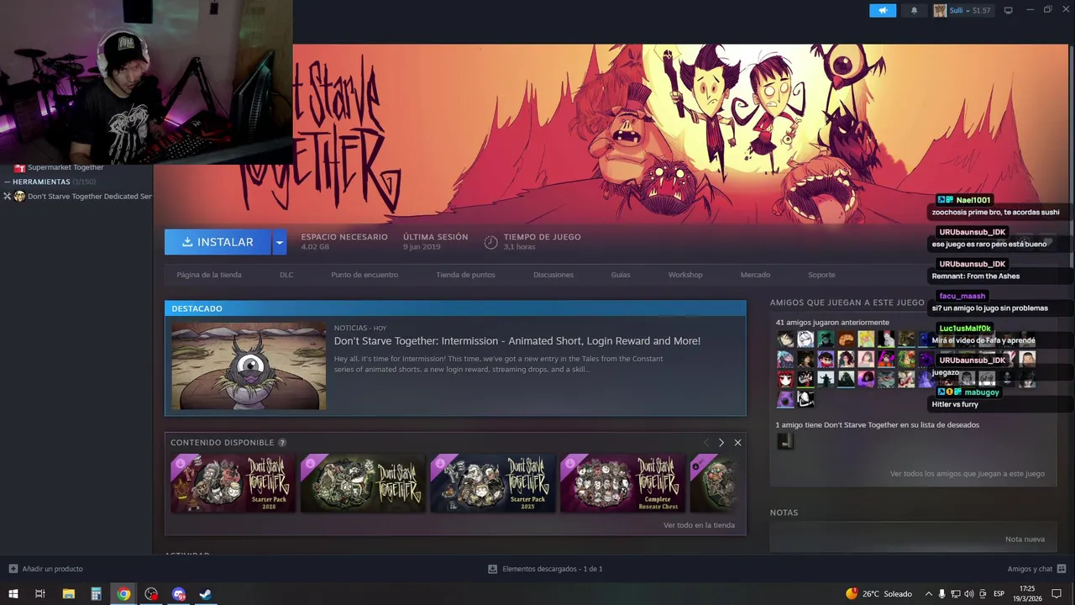Open the Discusiones tab
The height and width of the screenshot is (605, 1075).
[x=553, y=275]
